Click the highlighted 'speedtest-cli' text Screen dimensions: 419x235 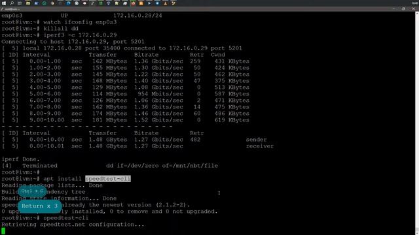(x=108, y=179)
